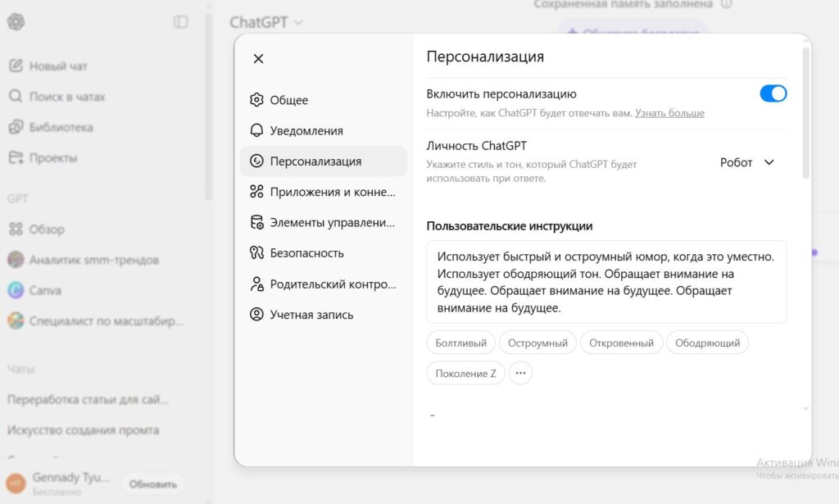Show more traits with the ellipsis button
Image resolution: width=839 pixels, height=504 pixels.
(520, 373)
